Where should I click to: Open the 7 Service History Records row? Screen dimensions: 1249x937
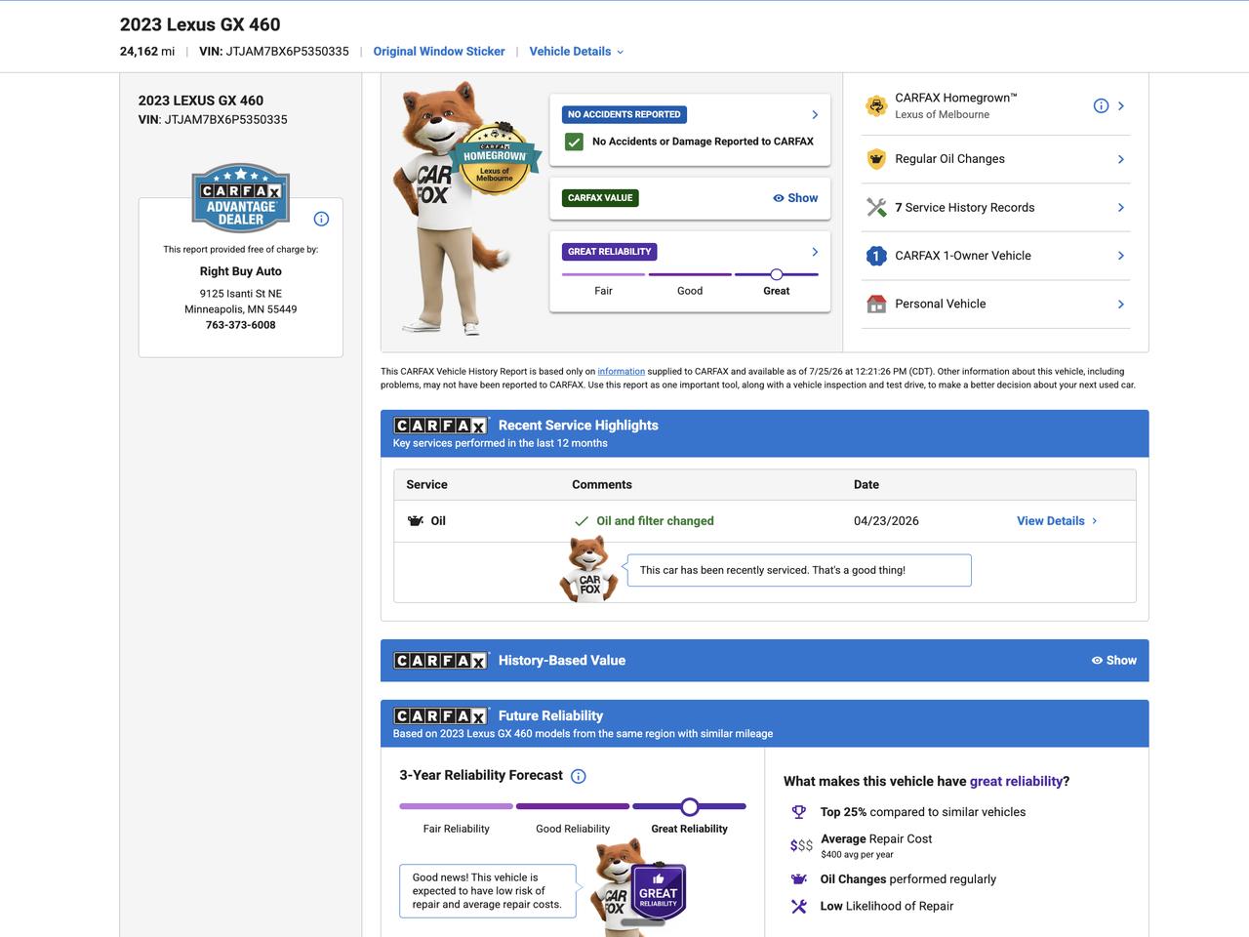pos(995,207)
